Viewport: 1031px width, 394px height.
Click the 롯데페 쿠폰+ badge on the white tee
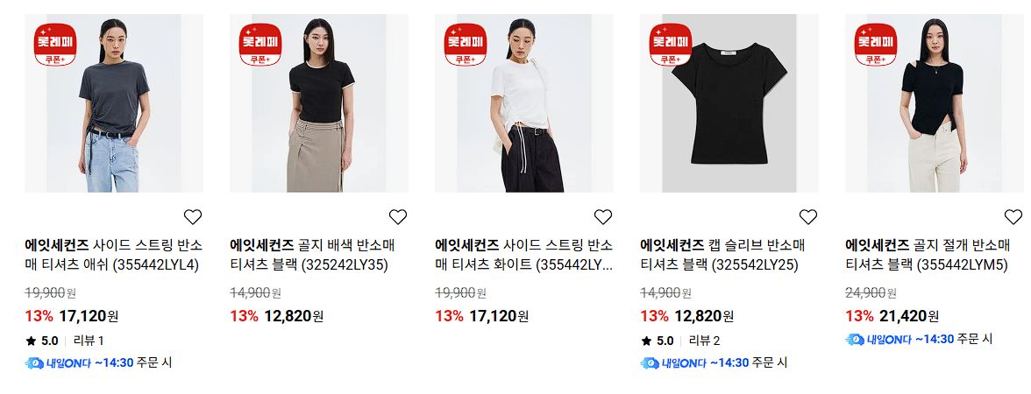pos(466,45)
